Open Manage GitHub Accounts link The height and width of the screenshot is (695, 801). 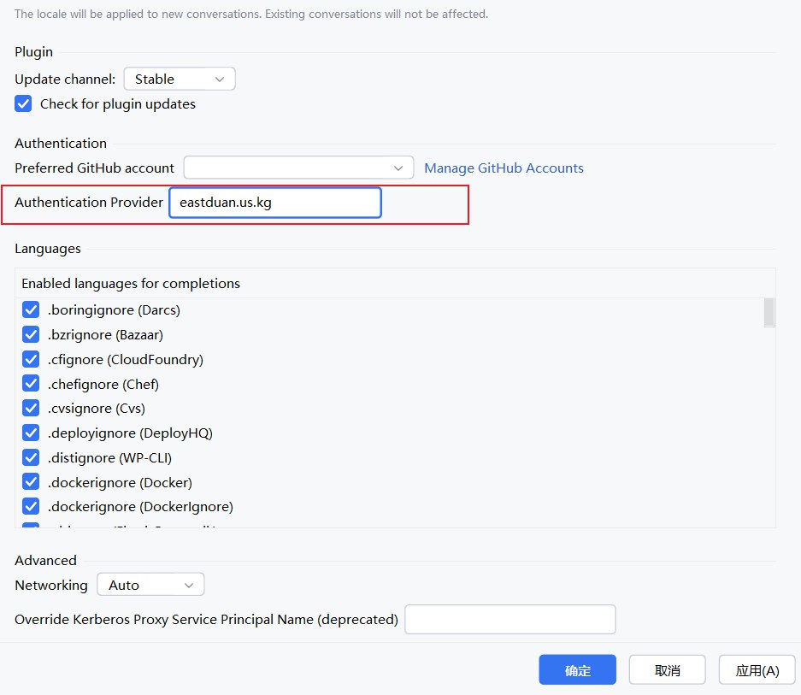point(504,168)
